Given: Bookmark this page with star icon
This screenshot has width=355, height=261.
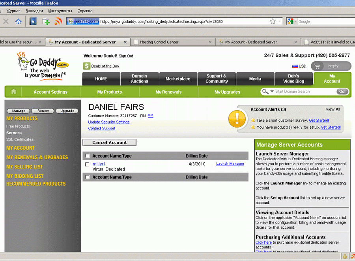Looking at the screenshot, I should tap(273, 22).
